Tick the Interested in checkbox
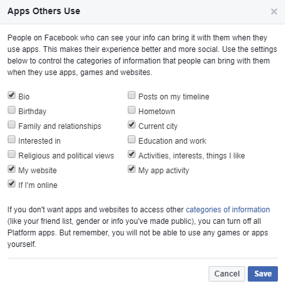The image size is (285, 288). click(12, 139)
